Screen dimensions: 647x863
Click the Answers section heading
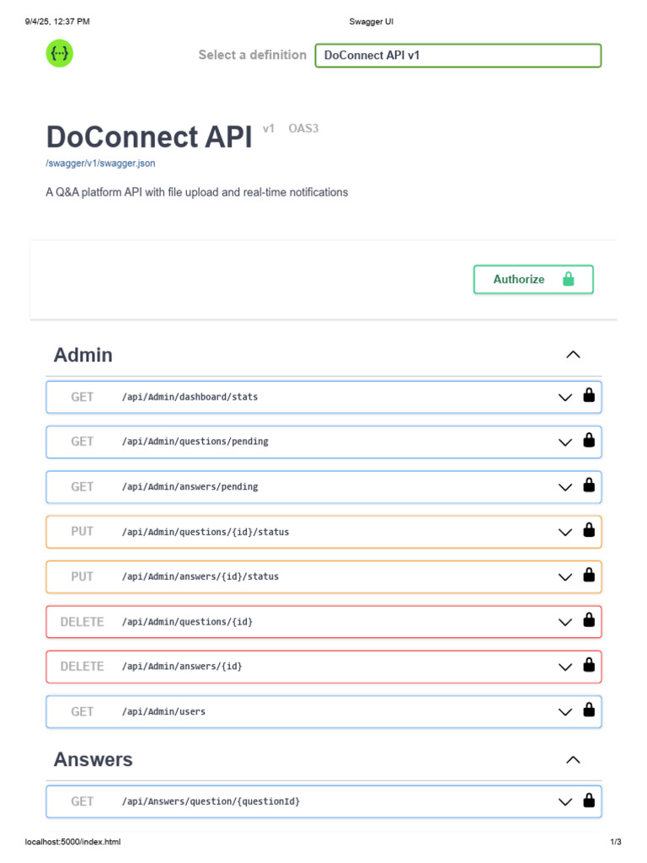(93, 759)
